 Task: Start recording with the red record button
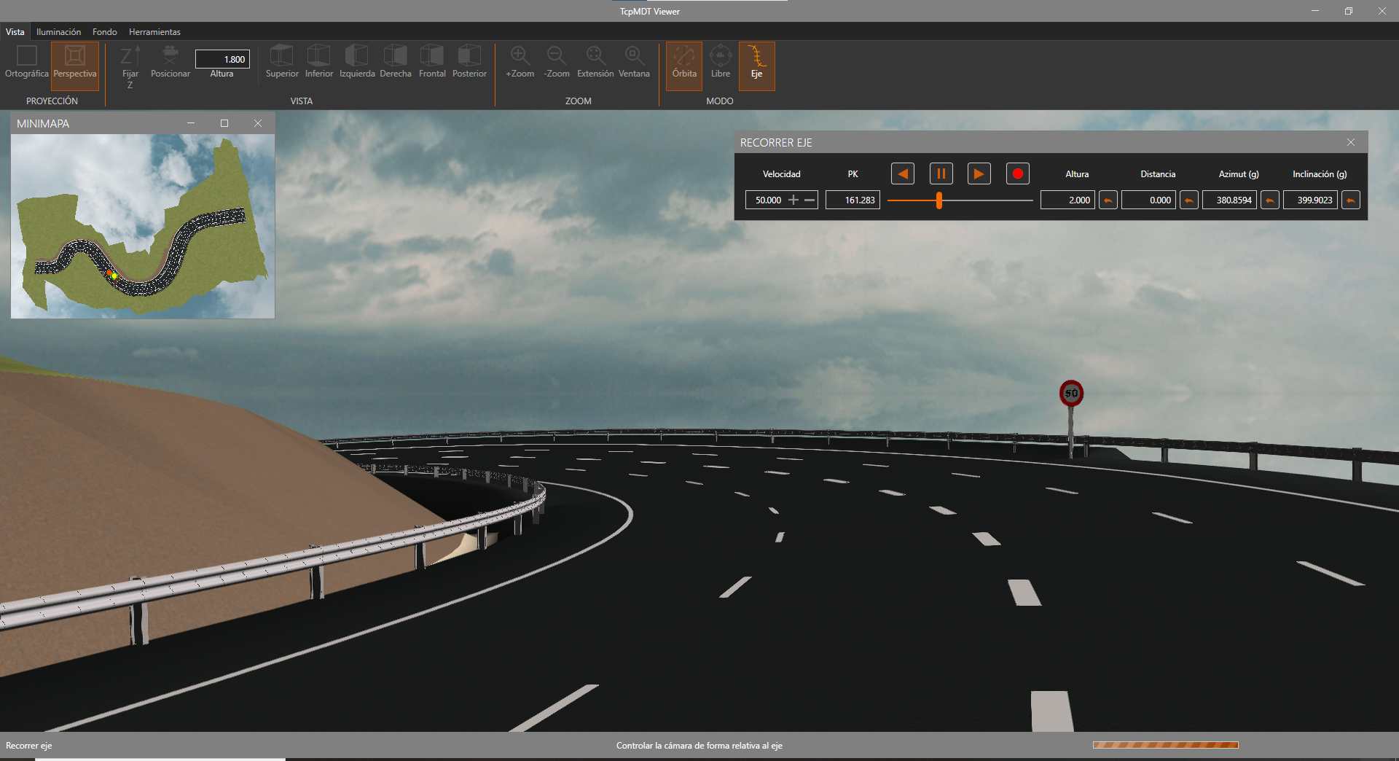click(1017, 173)
